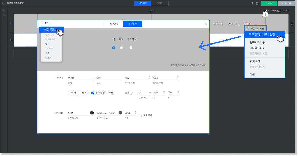The width and height of the screenshot is (298, 156).
Task: Click the Online Shop header menu item
Action: coord(234,24)
